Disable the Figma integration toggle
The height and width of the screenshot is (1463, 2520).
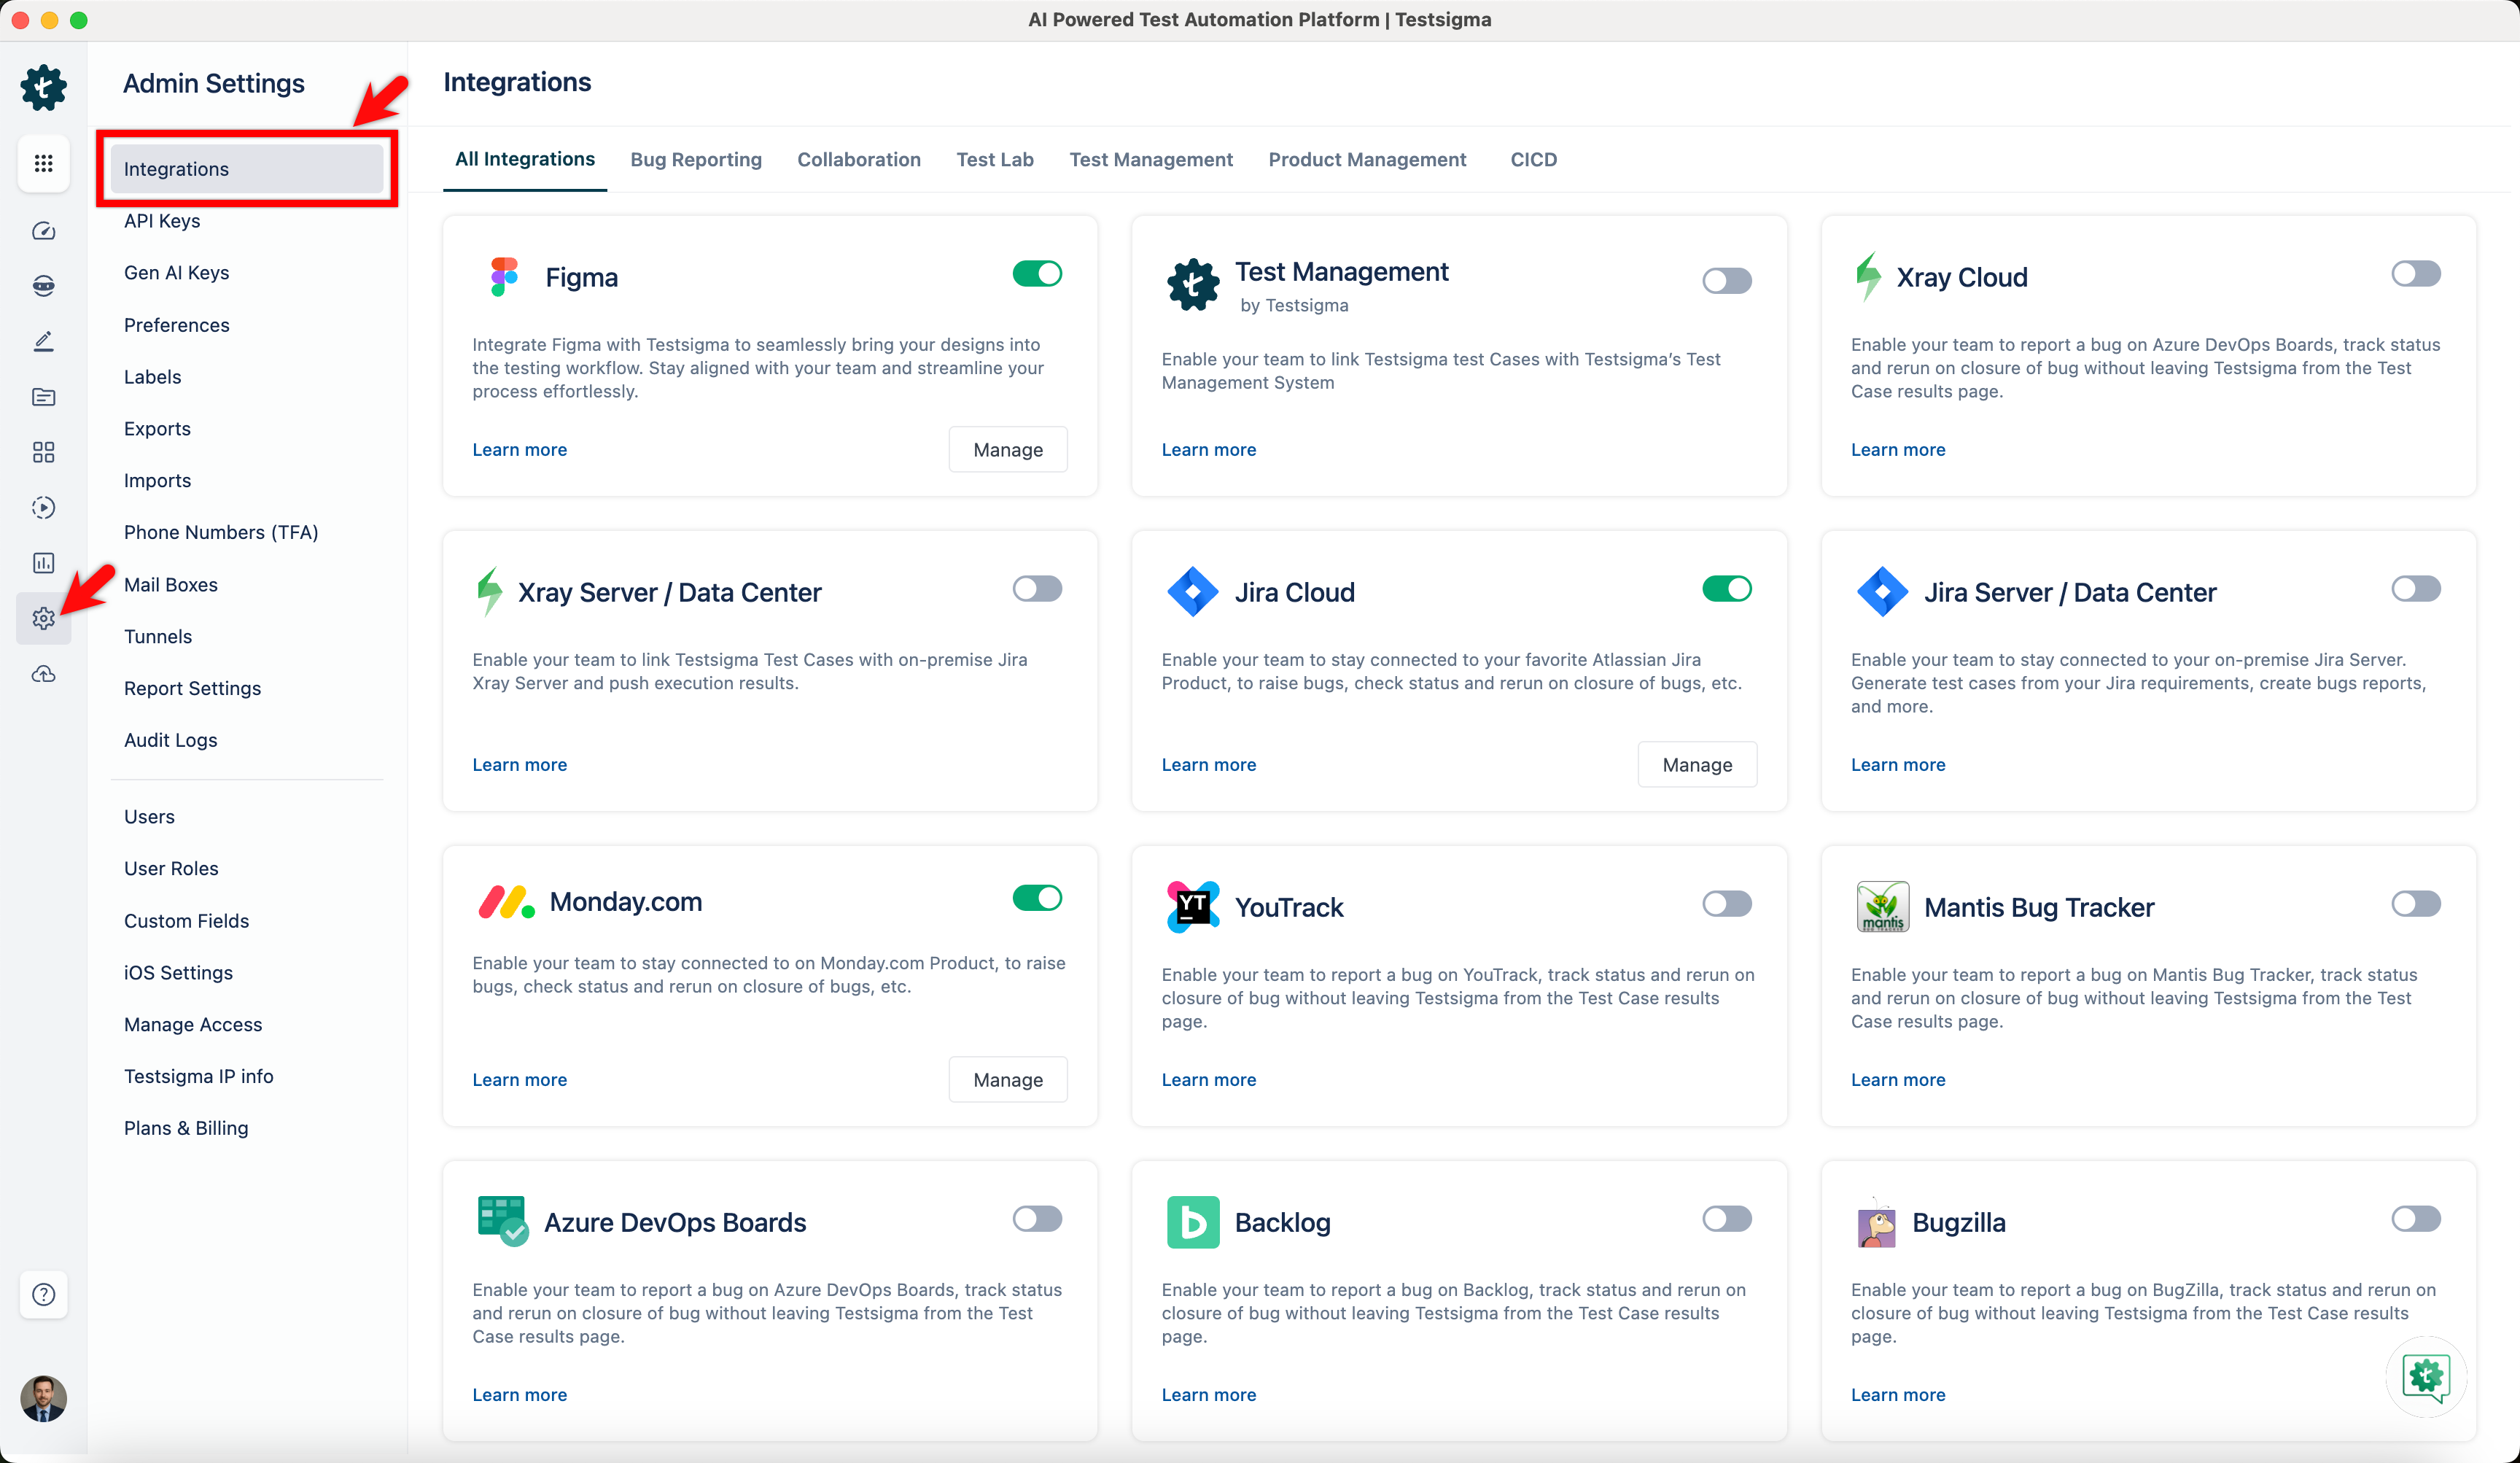pos(1037,273)
